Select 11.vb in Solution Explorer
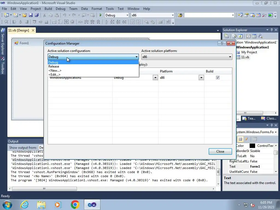280x210 pixels. point(245,57)
